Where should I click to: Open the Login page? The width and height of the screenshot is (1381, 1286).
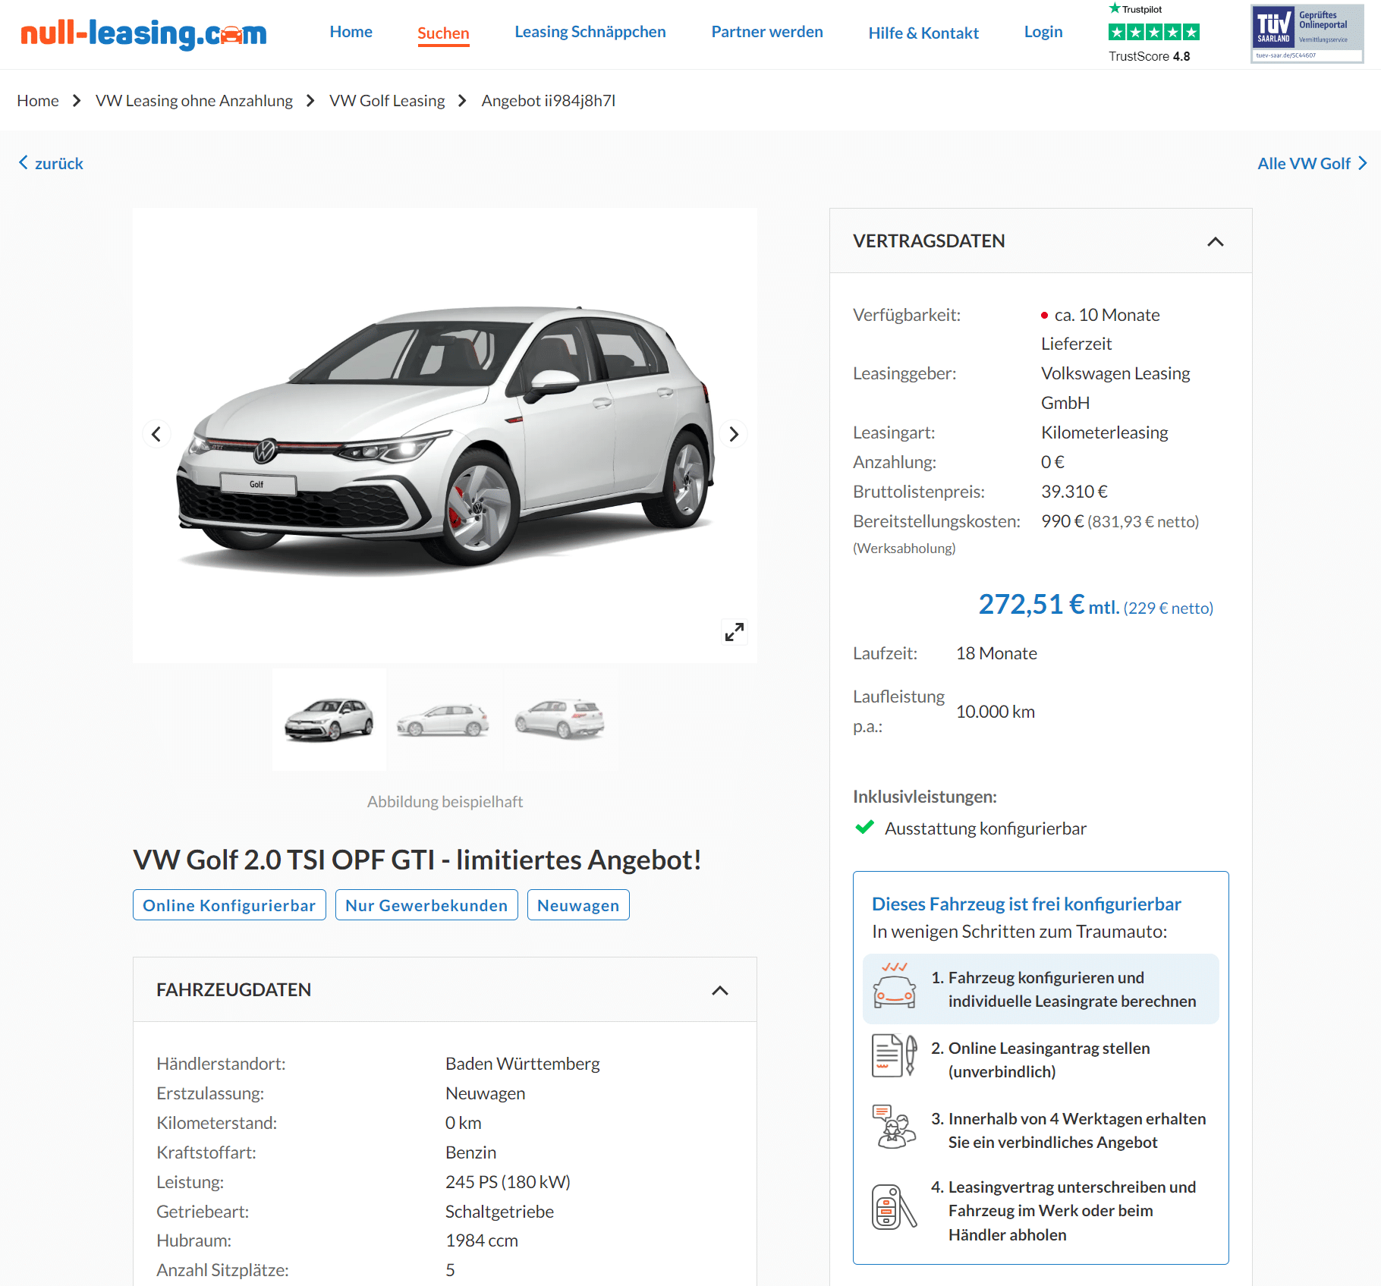(x=1043, y=32)
